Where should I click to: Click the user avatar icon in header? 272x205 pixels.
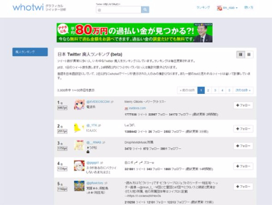coord(219,8)
